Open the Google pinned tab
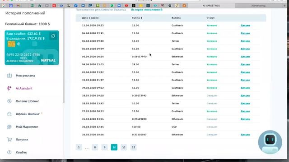Screen dimensions: 289x162 click(x=4, y=6)
